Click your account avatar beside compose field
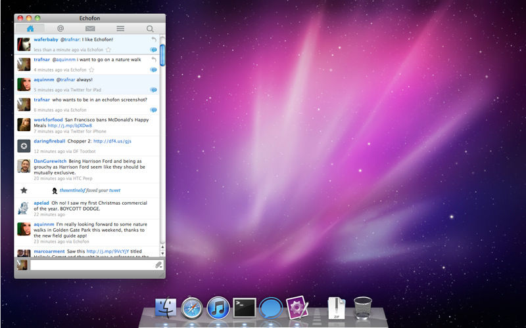Screen dimensions: 526x328 coord(22,265)
